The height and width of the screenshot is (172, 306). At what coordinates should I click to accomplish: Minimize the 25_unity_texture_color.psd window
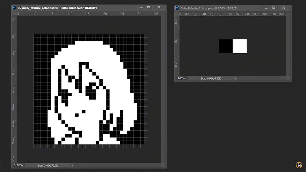(x=141, y=7)
